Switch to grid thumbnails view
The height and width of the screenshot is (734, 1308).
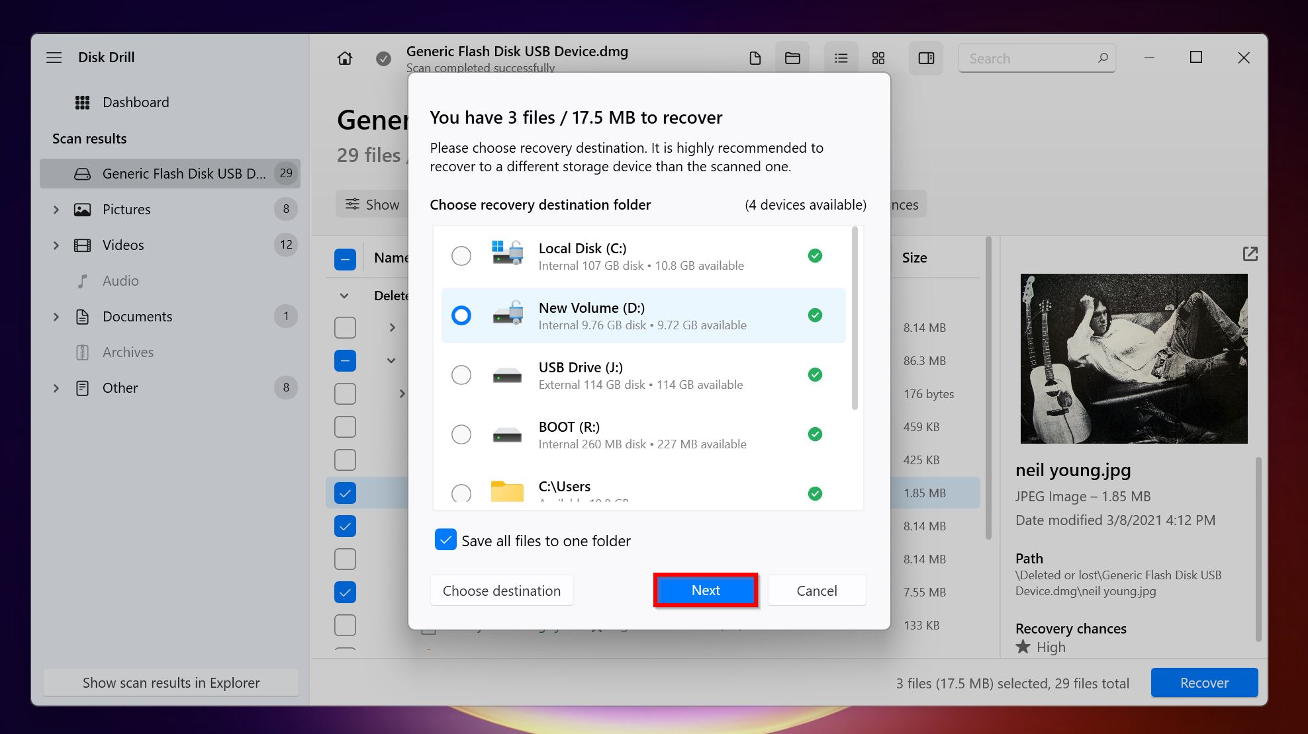pos(878,58)
